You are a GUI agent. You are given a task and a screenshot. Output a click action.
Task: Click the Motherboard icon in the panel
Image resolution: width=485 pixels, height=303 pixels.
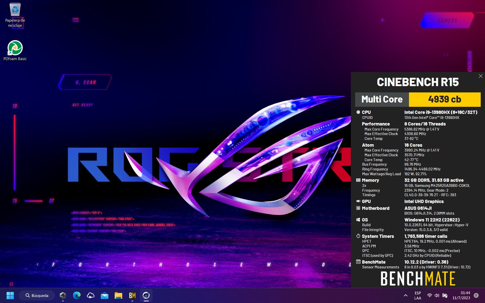pyautogui.click(x=358, y=208)
